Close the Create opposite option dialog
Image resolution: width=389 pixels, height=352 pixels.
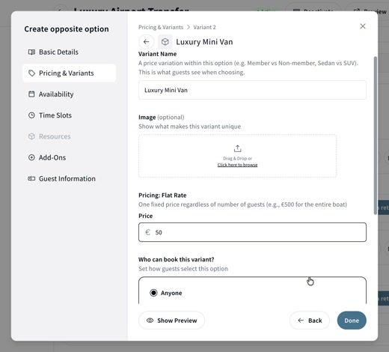[x=363, y=26]
